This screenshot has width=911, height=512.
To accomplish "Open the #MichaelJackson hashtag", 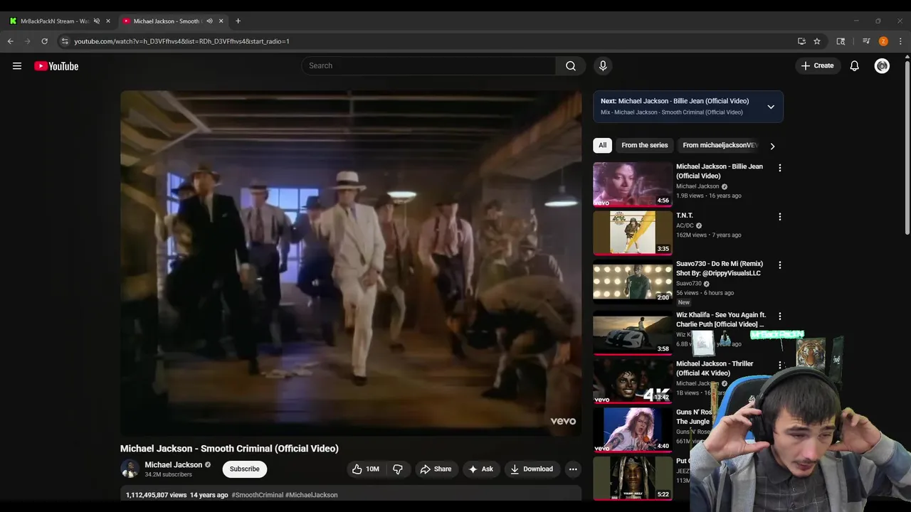I will click(312, 495).
